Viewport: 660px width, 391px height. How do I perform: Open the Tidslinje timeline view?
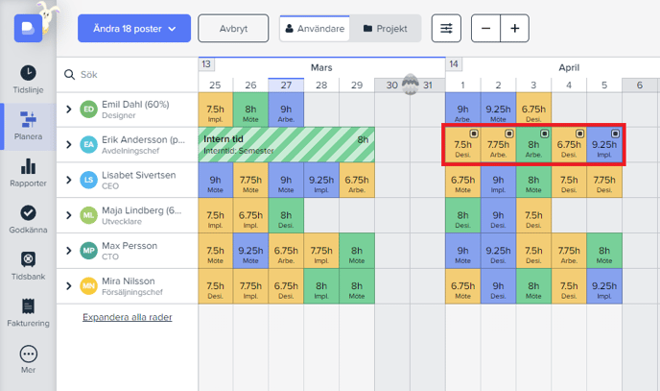coord(28,78)
